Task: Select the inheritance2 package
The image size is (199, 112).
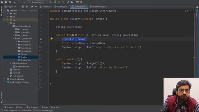Action: coord(26,48)
